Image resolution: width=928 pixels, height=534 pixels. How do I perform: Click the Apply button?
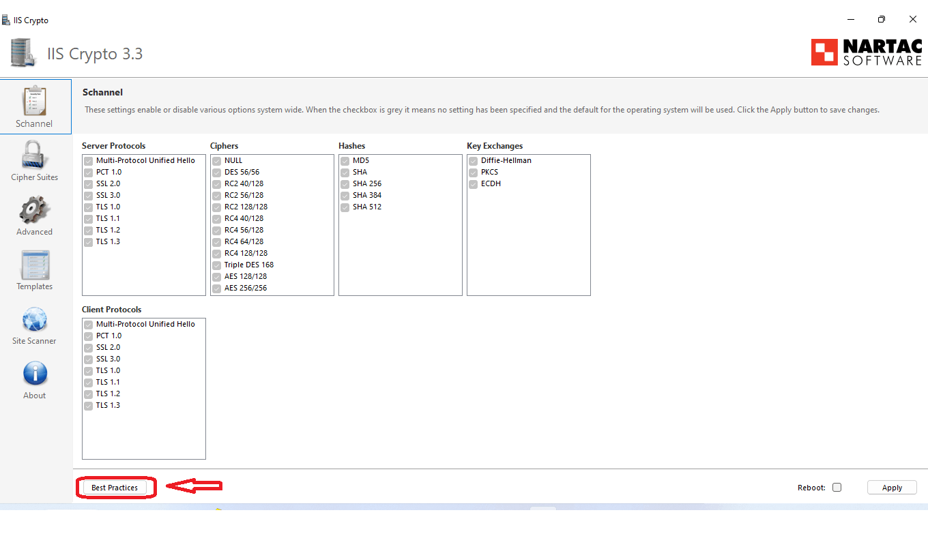coord(892,488)
